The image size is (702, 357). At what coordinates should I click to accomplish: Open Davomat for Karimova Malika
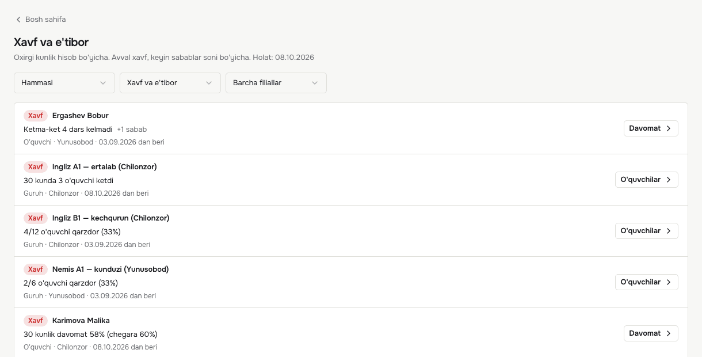[651, 333]
